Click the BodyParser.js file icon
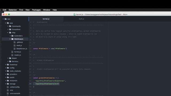The height and width of the screenshot is (96, 171). (x=14, y=49)
